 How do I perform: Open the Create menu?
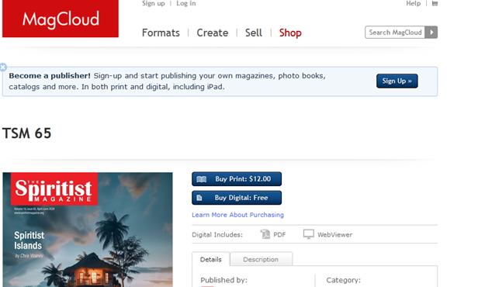pyautogui.click(x=213, y=33)
